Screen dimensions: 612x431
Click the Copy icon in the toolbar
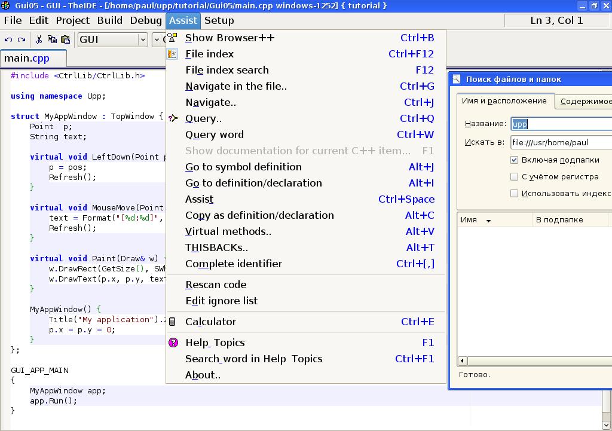[52, 40]
